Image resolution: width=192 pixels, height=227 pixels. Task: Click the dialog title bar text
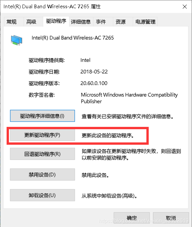pos(52,7)
